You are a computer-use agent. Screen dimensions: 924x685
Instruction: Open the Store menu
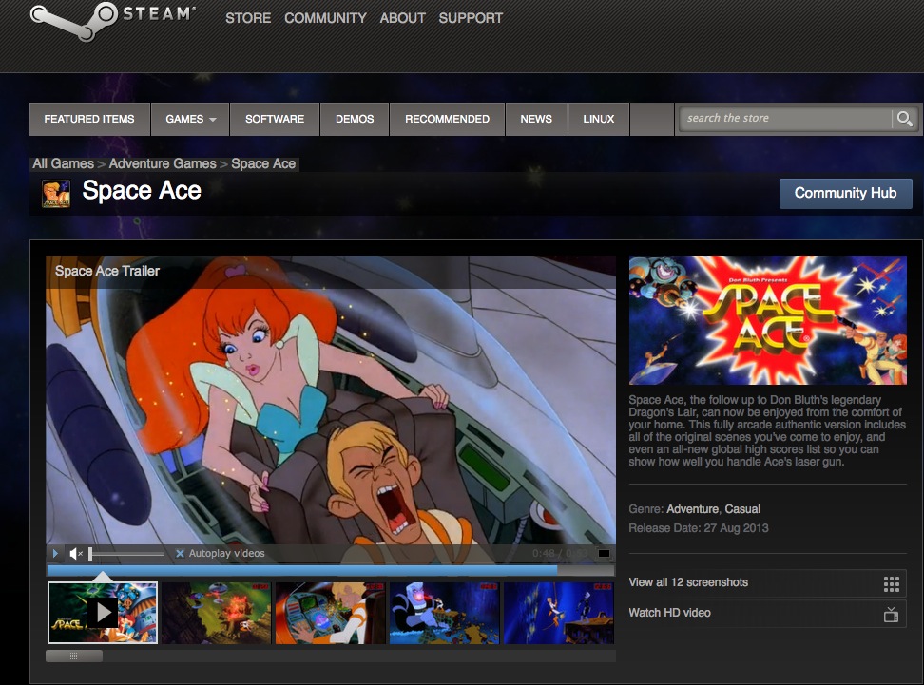248,18
